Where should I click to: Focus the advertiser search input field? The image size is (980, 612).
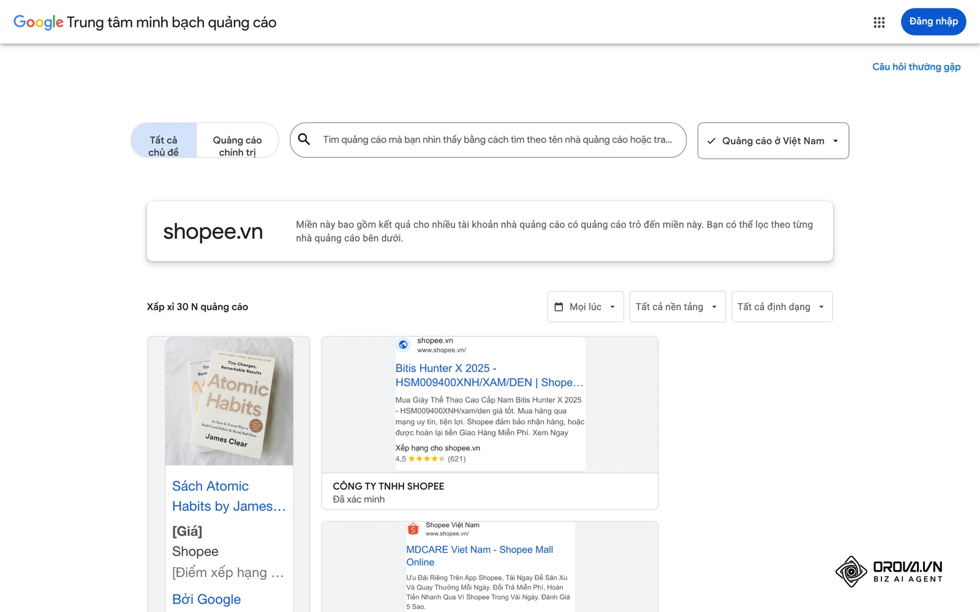pyautogui.click(x=488, y=140)
